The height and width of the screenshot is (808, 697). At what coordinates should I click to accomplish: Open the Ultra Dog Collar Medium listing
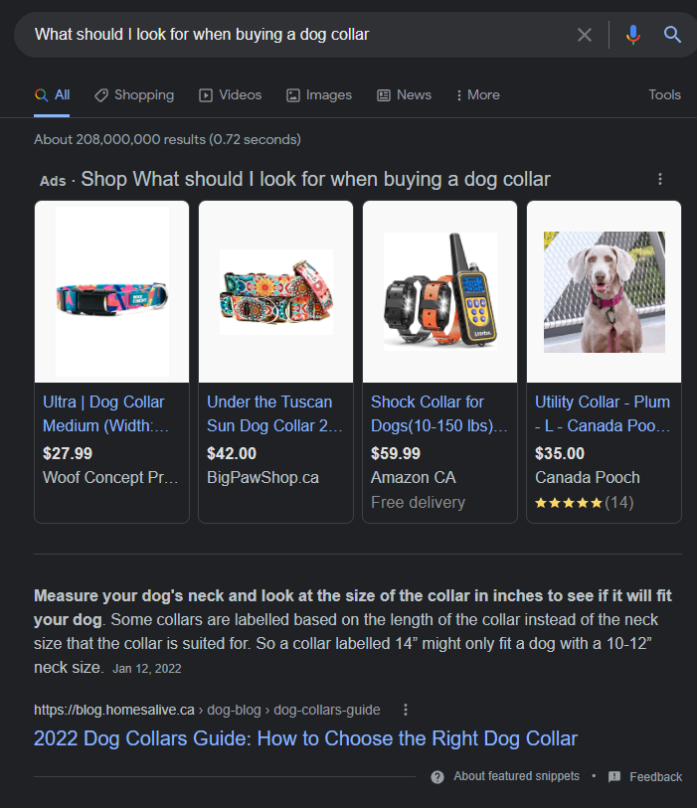click(103, 413)
